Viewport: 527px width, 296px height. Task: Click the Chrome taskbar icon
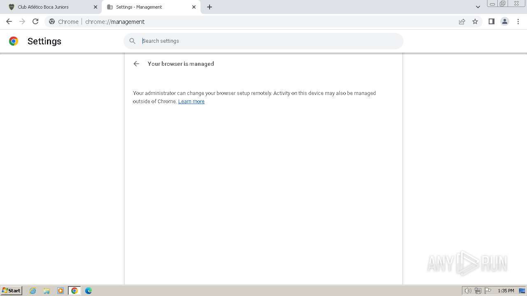(x=75, y=291)
